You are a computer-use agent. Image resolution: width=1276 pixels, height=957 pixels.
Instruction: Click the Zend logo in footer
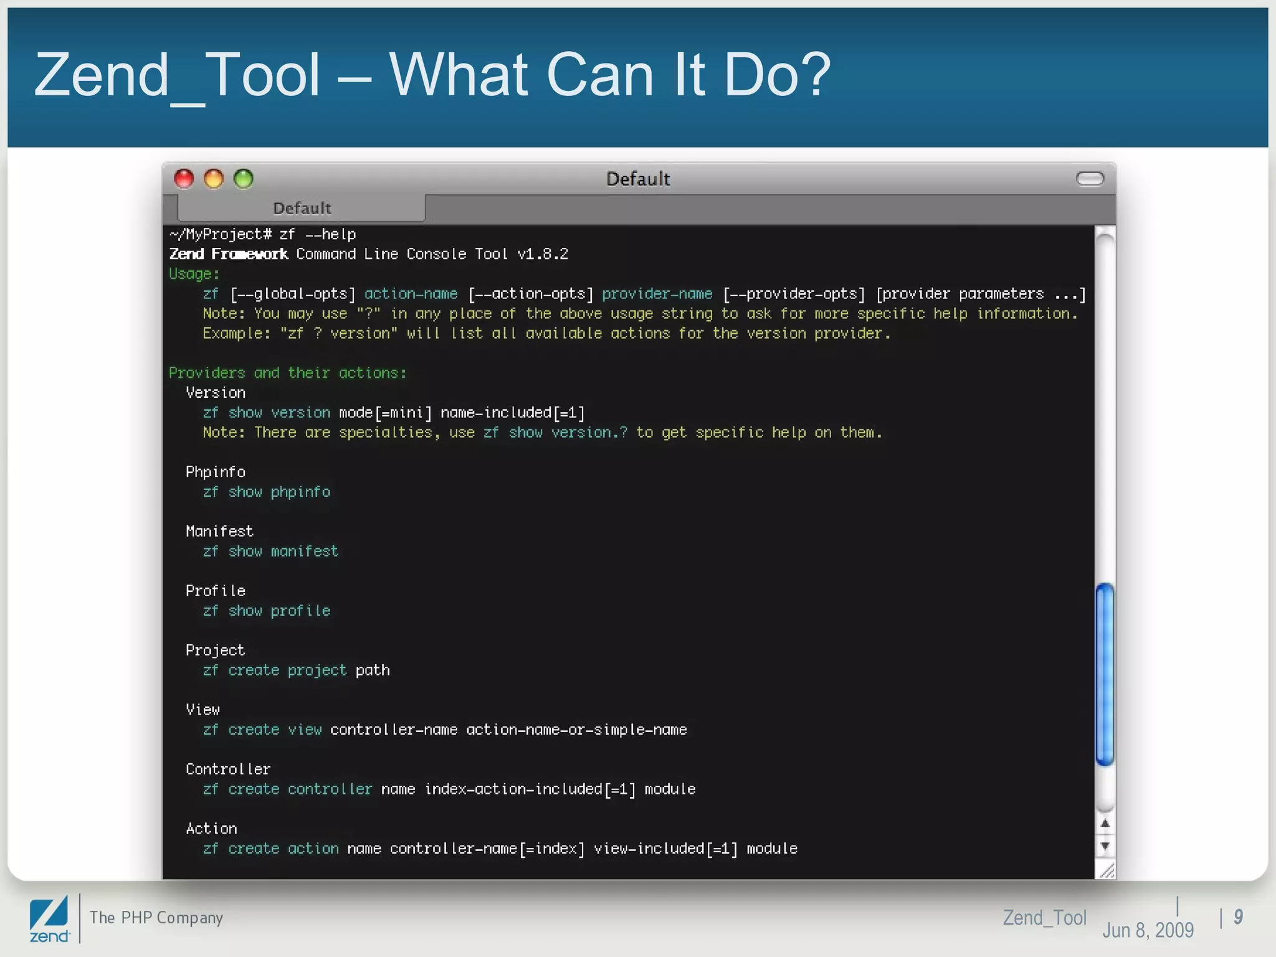[x=49, y=920]
